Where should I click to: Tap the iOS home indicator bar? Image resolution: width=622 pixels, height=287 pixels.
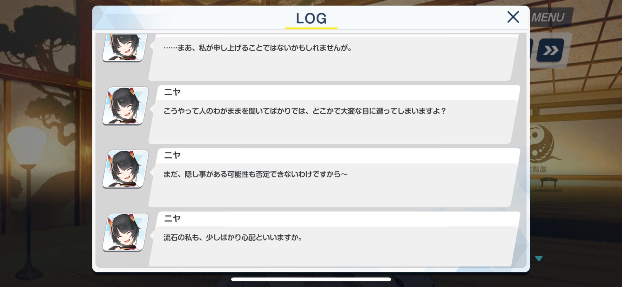[x=311, y=279]
